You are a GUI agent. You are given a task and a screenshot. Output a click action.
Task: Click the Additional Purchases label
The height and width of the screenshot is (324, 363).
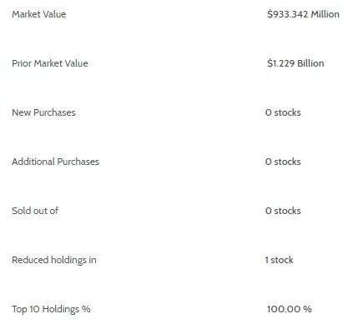pyautogui.click(x=55, y=162)
